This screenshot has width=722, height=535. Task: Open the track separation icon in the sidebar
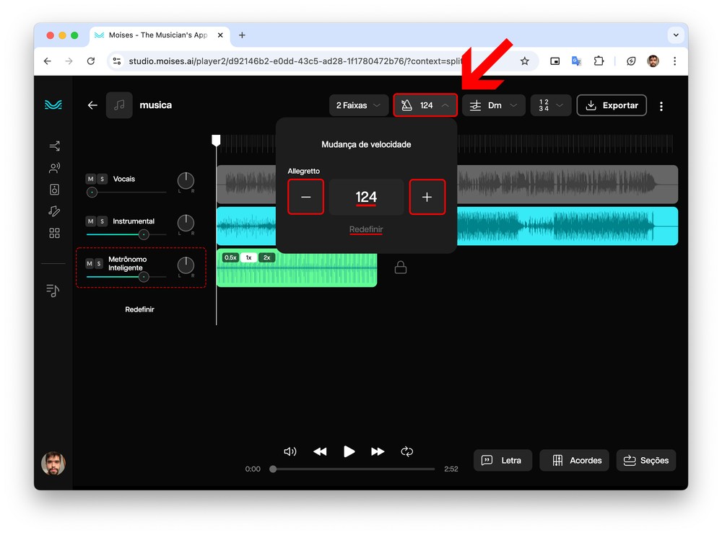click(54, 146)
